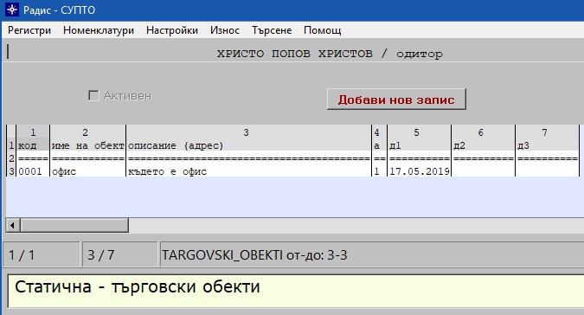This screenshot has height=315, width=584.
Task: Click the 'Статична - търговски обекти' description field
Action: point(296,291)
